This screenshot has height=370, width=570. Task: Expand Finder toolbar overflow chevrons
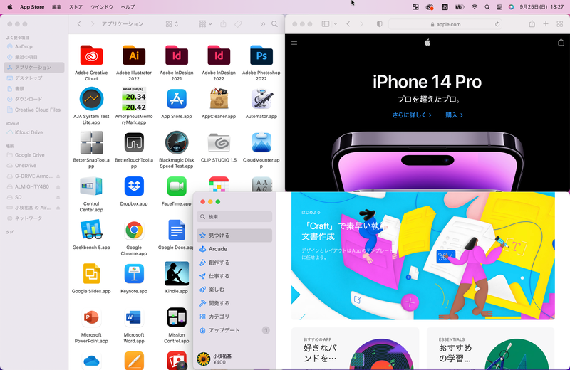(x=262, y=24)
